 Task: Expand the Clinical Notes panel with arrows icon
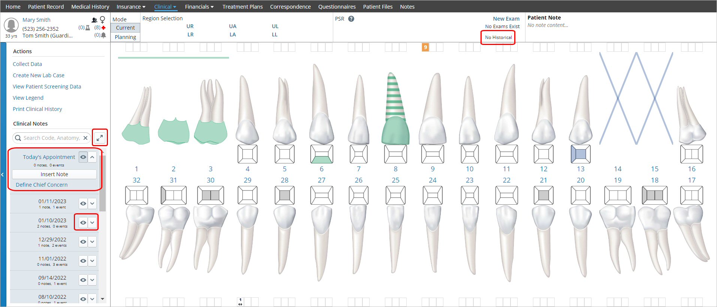point(100,138)
